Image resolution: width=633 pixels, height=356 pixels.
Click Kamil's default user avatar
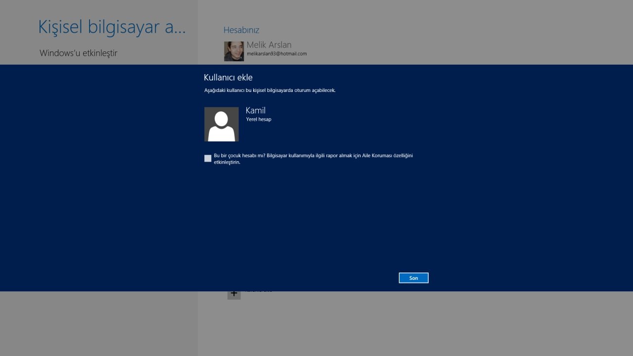point(222,124)
